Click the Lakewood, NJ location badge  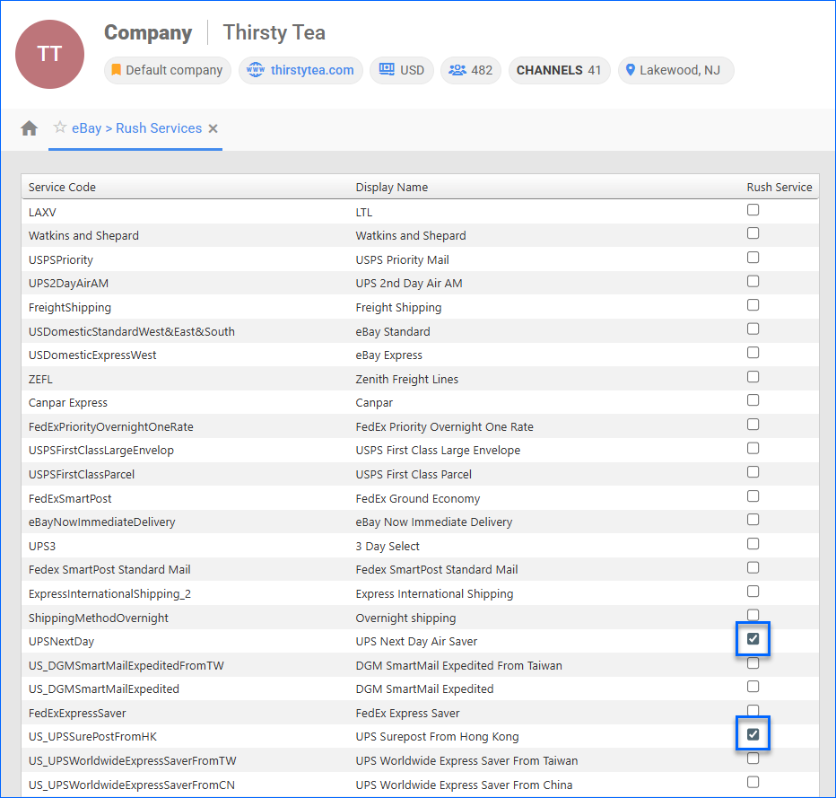point(675,70)
